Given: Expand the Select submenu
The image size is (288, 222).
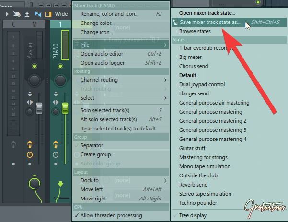Looking at the screenshot, I should point(121,98).
